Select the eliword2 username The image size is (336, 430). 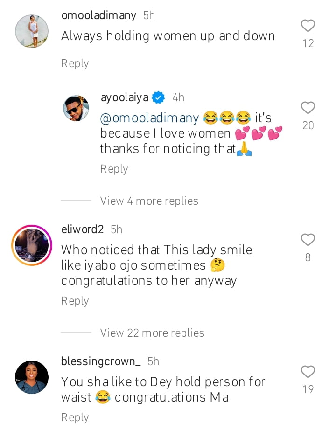(82, 229)
